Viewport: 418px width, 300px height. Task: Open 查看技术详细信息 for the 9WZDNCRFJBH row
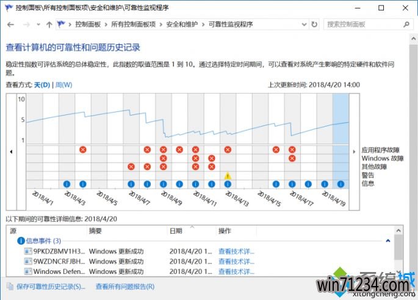click(x=236, y=261)
